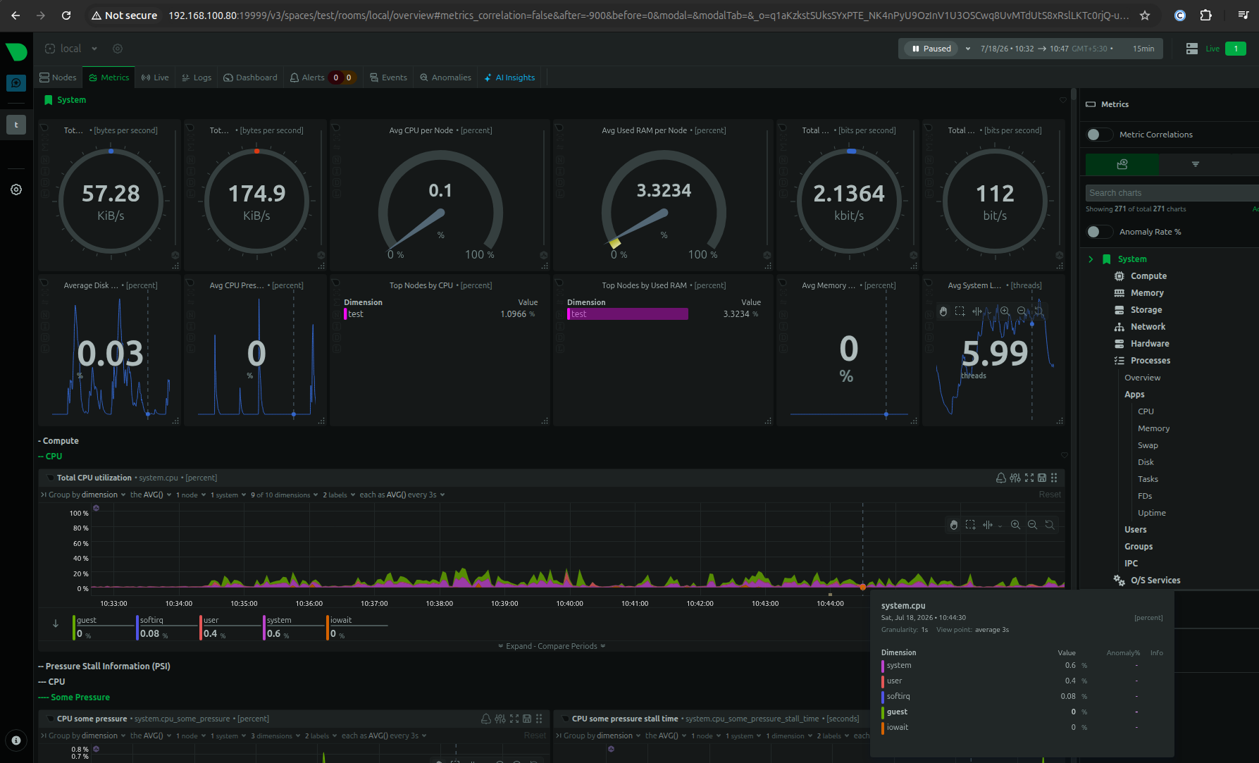Click the green Live node count badge
Viewport: 1259px width, 763px height.
coord(1236,49)
